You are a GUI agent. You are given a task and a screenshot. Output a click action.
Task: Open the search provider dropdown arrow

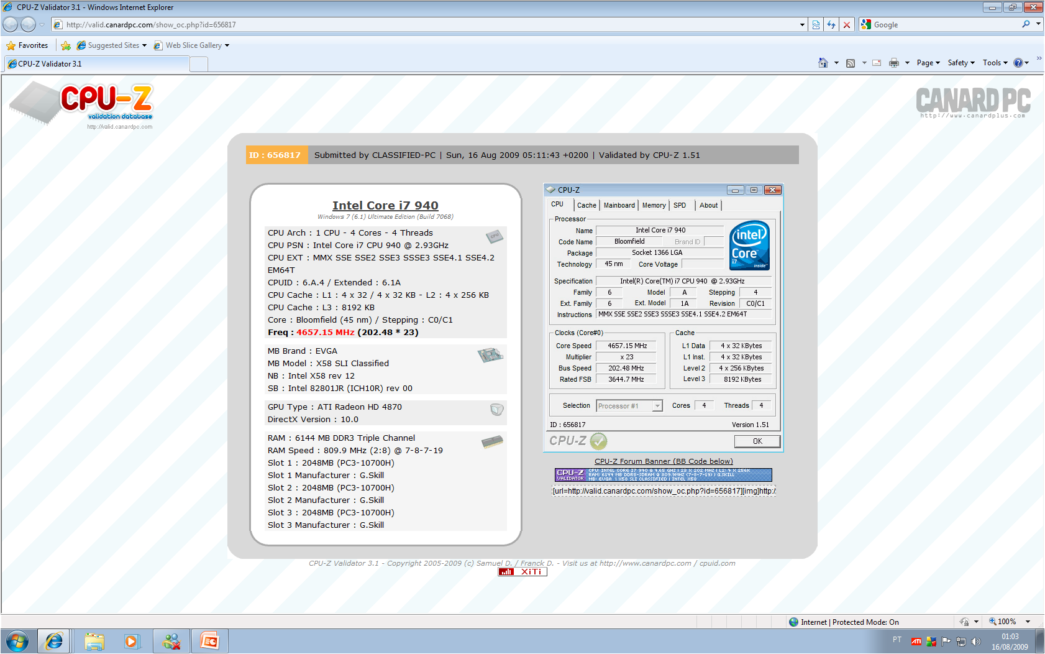pos(1038,24)
